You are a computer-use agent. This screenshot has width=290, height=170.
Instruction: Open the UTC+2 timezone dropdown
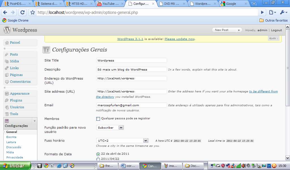tap(122, 141)
